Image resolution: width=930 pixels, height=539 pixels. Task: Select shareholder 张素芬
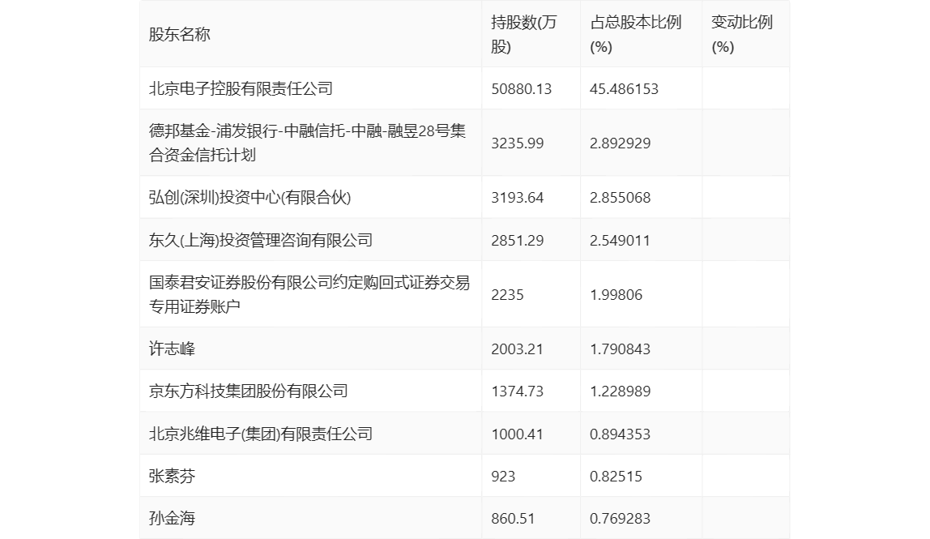point(172,476)
